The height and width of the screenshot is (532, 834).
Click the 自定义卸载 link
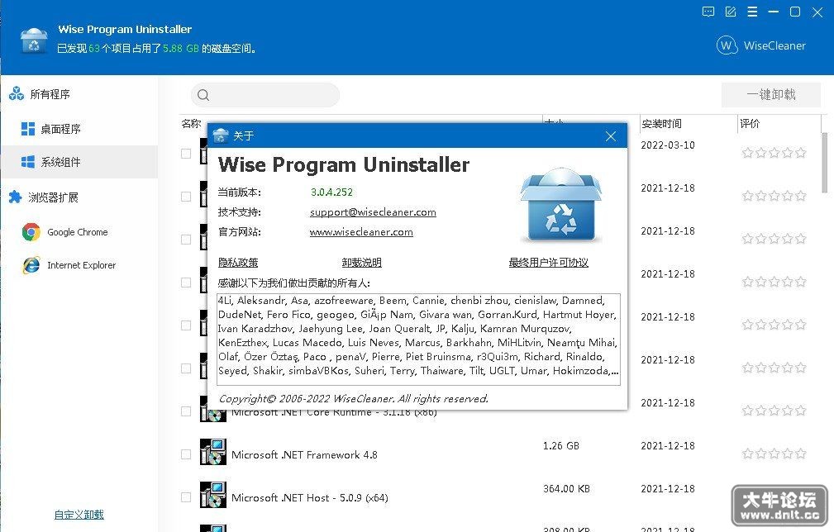[x=79, y=515]
